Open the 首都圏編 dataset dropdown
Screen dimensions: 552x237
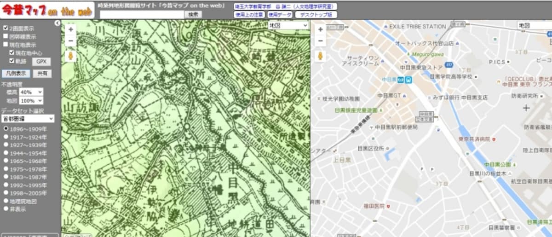coord(28,118)
